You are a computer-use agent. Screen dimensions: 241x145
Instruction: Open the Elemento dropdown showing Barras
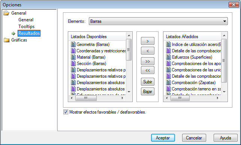tap(158, 21)
